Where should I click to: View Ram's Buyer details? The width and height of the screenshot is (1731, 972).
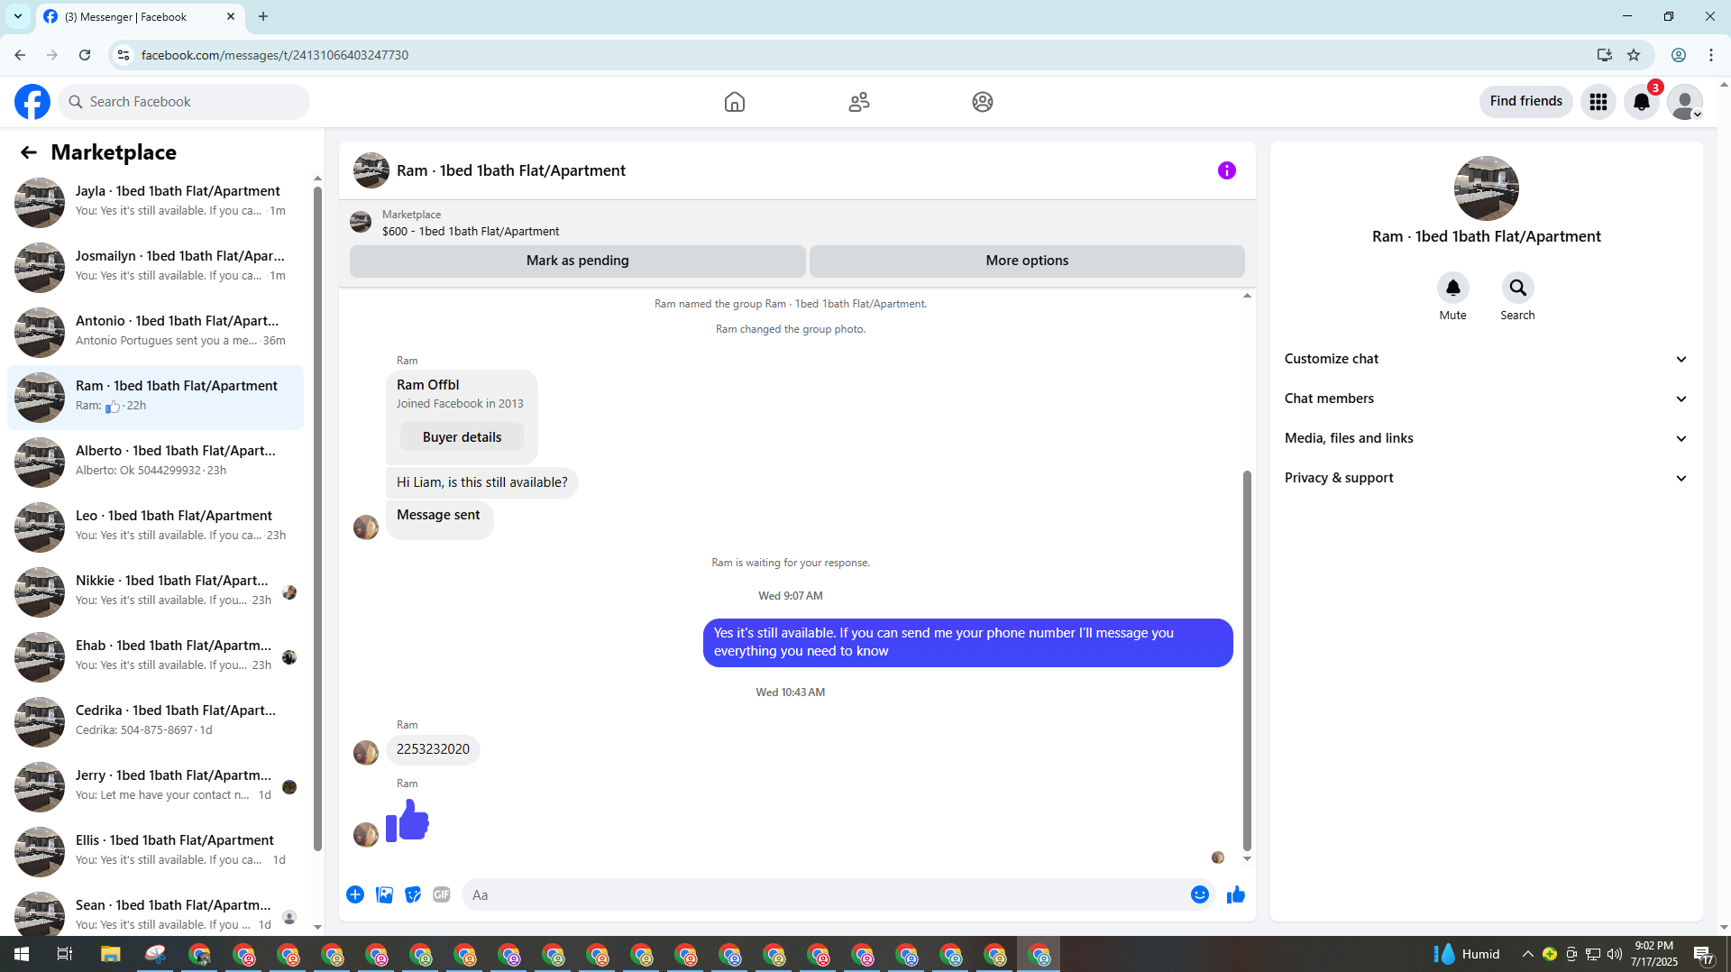point(462,437)
